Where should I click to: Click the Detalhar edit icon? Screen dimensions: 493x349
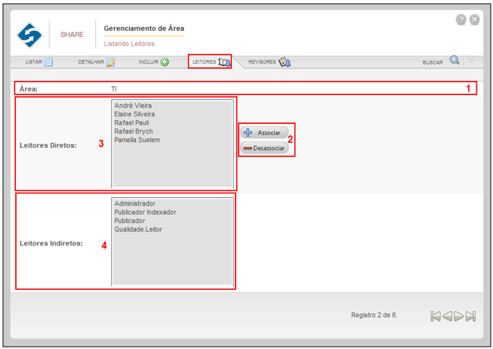pyautogui.click(x=110, y=62)
